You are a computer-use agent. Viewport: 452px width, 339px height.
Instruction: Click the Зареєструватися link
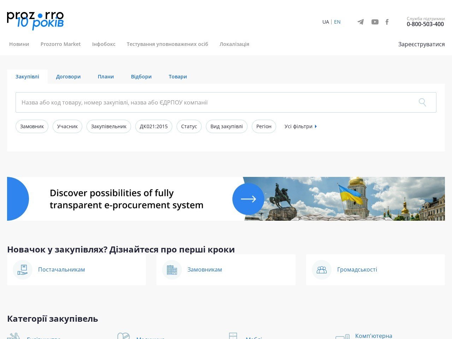(x=421, y=44)
